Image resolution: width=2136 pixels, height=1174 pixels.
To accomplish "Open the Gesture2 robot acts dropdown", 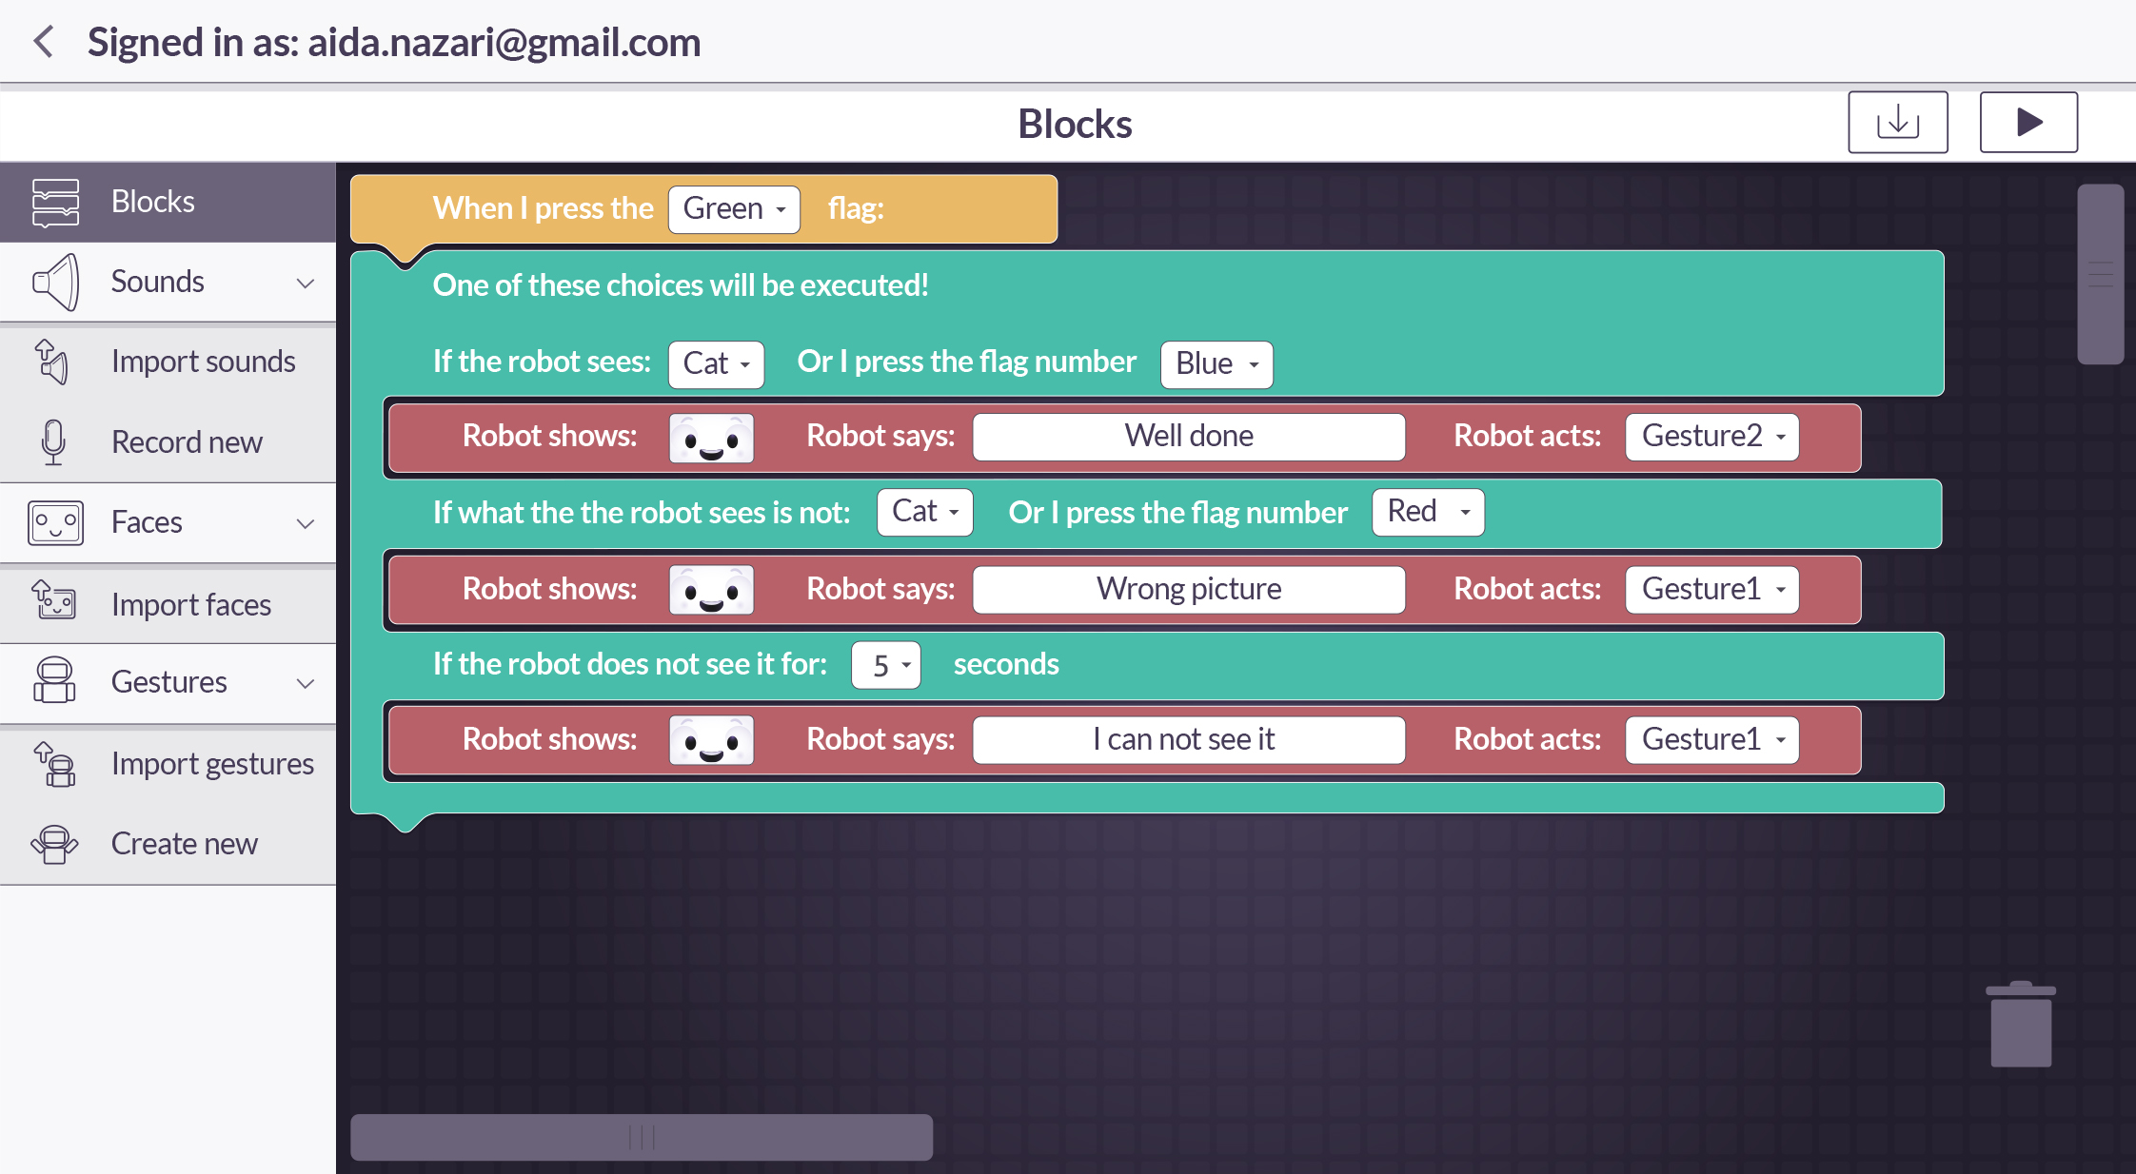I will pyautogui.click(x=1711, y=437).
